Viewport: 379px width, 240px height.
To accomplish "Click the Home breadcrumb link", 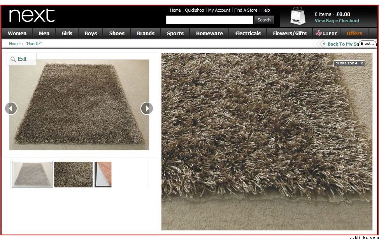I will point(14,44).
